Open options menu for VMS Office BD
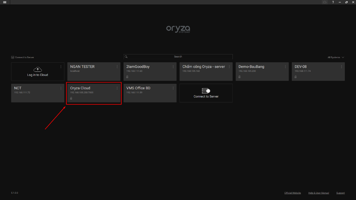The image size is (356, 200). (x=173, y=88)
